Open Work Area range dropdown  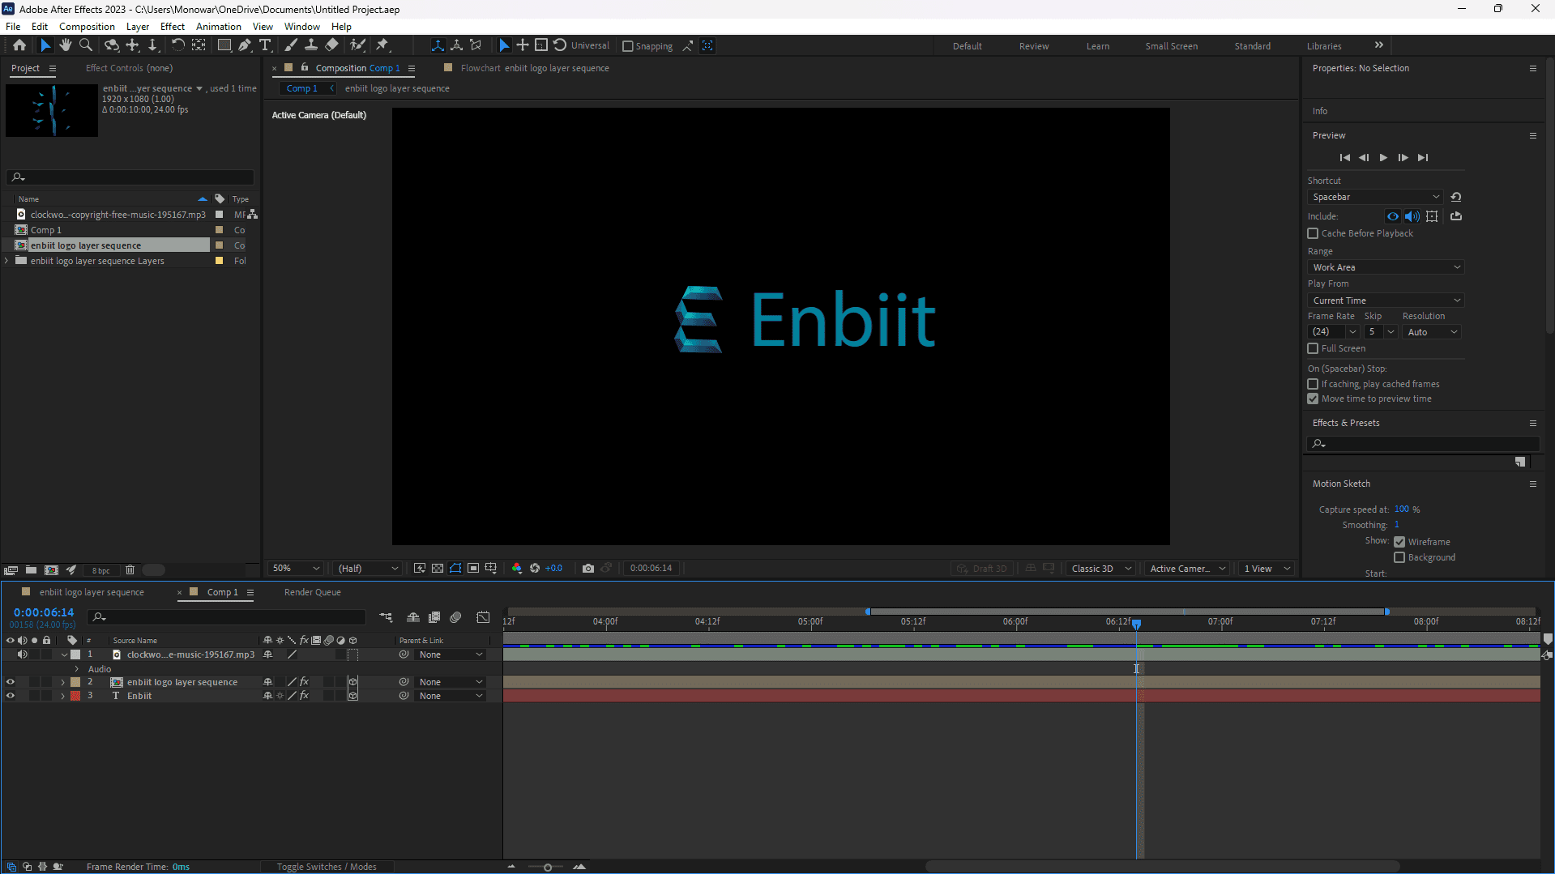click(x=1386, y=267)
